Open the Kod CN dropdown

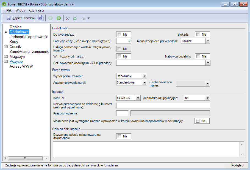point(138,98)
